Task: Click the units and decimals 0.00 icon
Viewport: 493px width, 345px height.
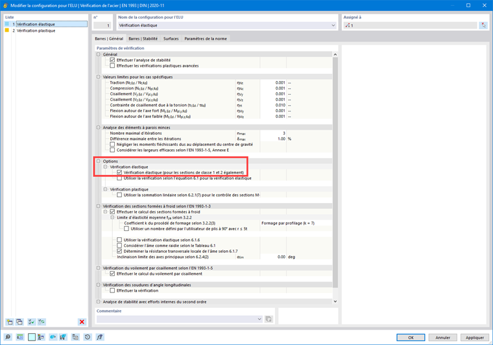Action: pos(20,337)
